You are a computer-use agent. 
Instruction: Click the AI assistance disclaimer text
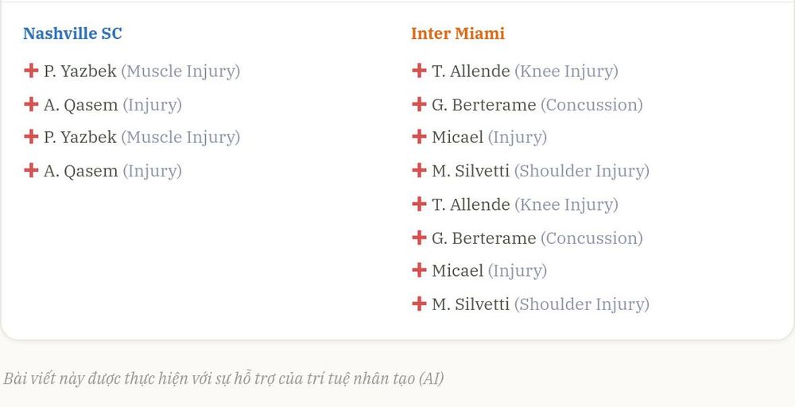(223, 378)
